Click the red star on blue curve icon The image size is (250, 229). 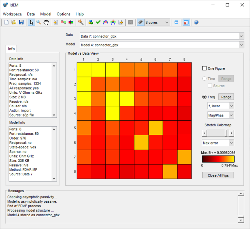click(113, 22)
